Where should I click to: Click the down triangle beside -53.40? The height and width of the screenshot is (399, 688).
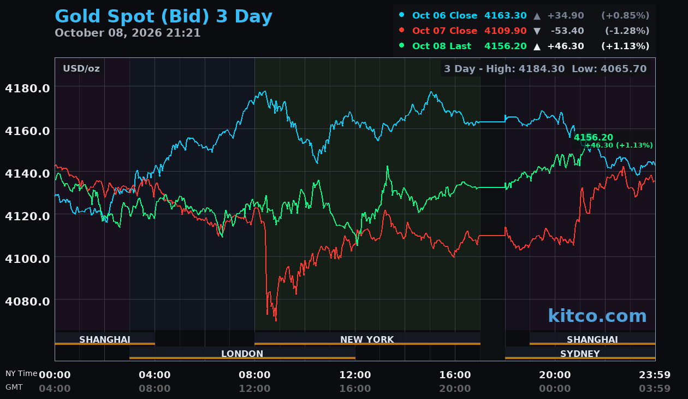coord(537,31)
